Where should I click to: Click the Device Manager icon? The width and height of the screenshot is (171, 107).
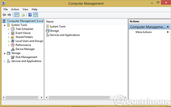point(13,49)
